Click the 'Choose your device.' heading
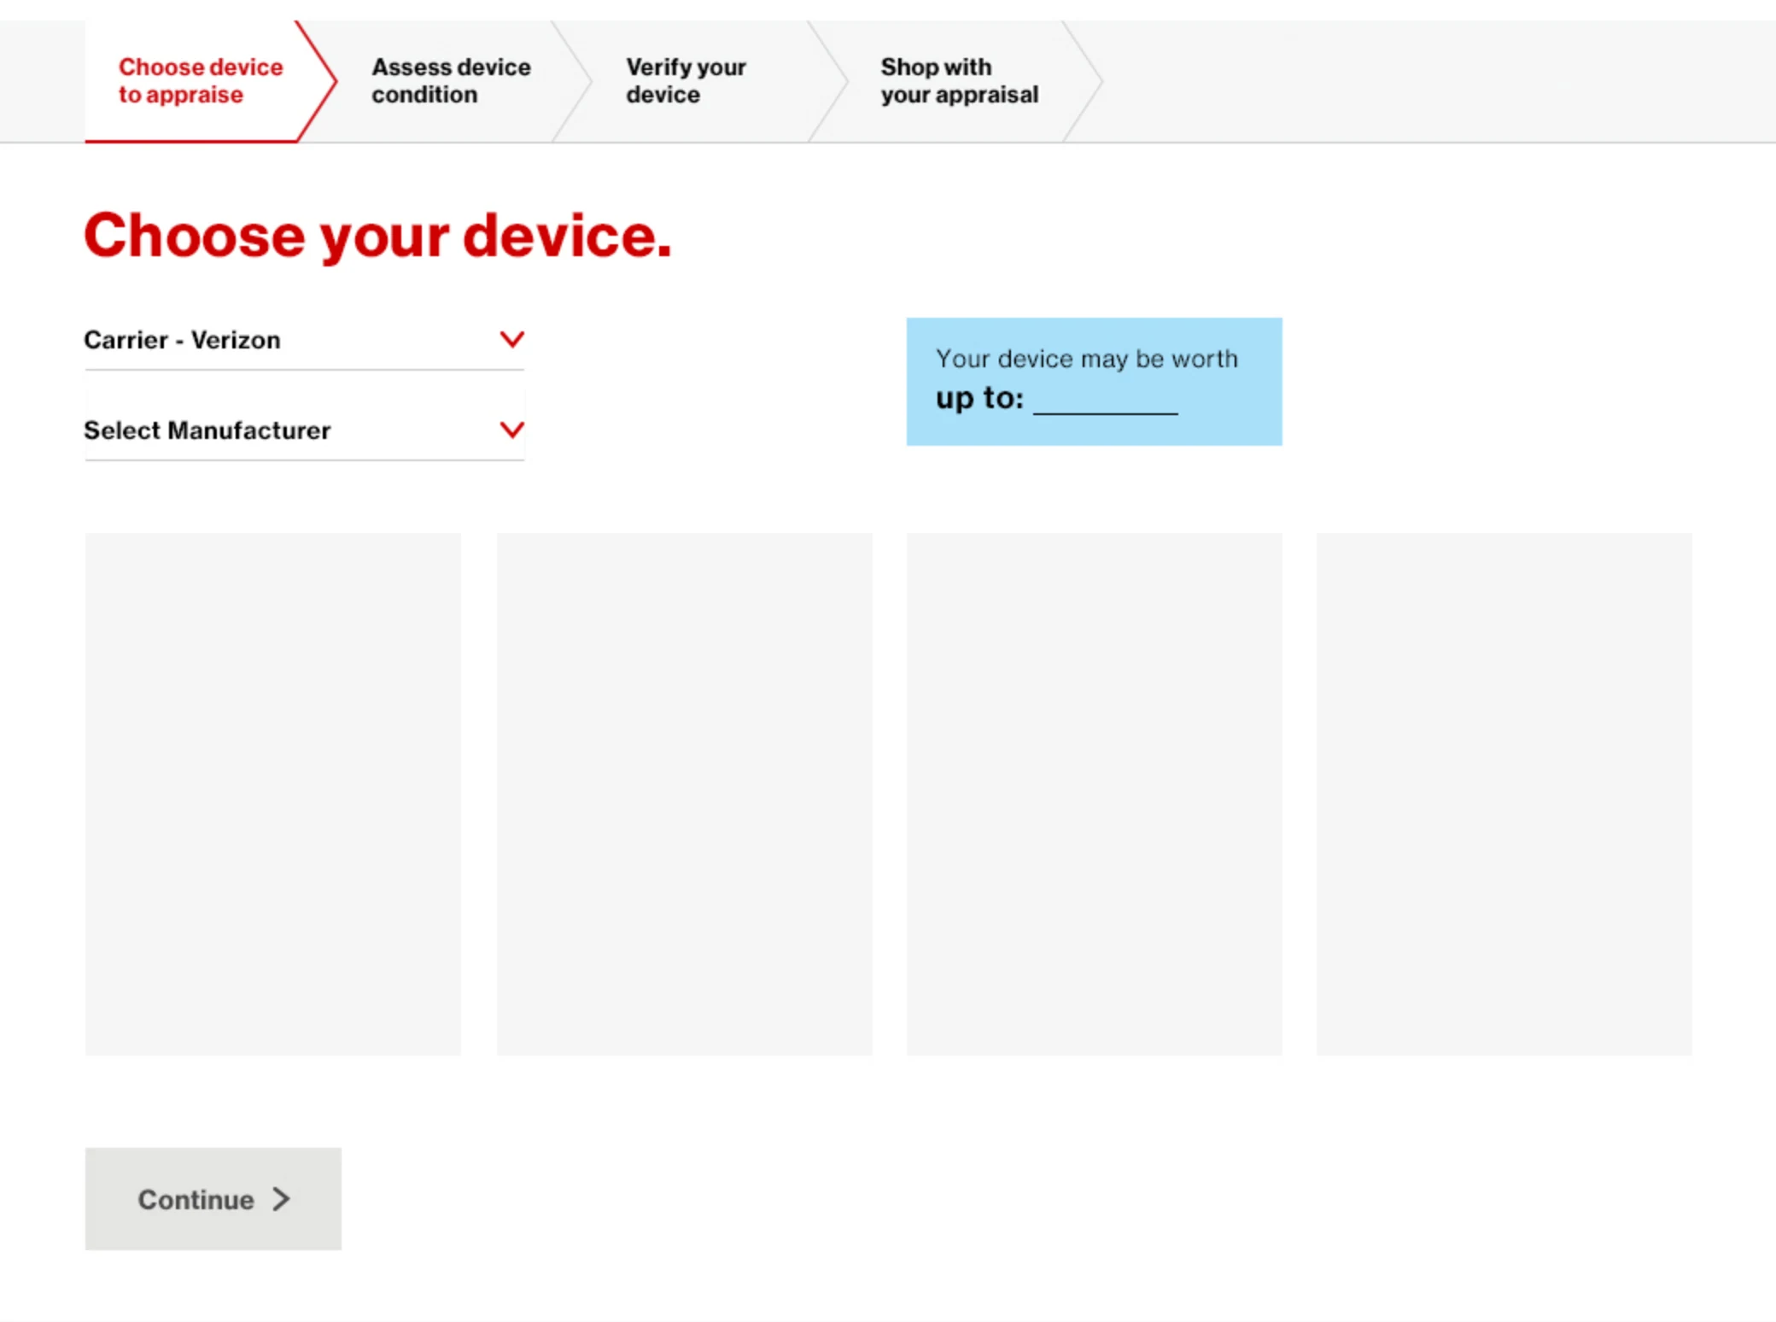 tap(378, 236)
